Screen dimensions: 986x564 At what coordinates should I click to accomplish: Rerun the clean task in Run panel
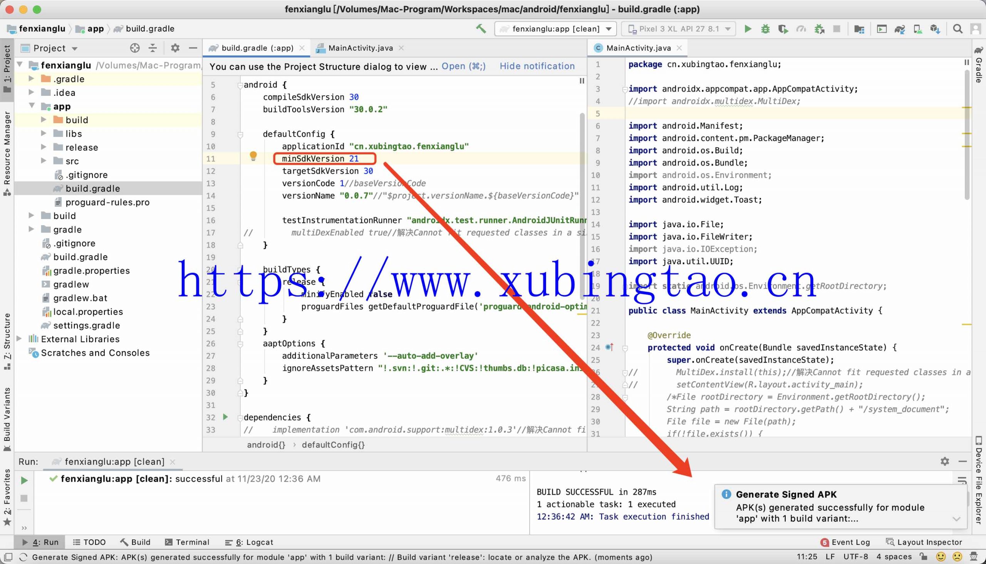click(x=24, y=480)
